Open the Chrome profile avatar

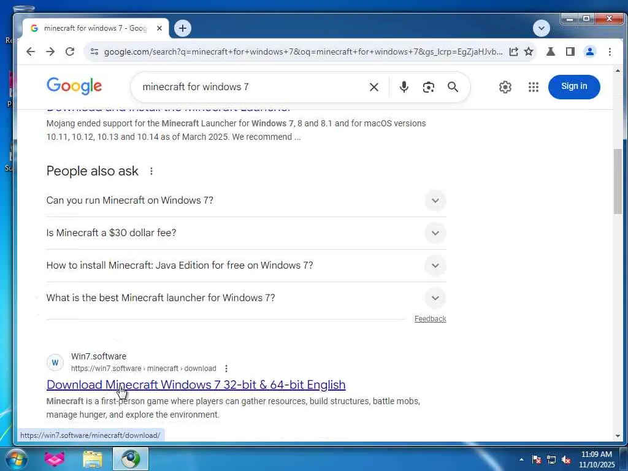(590, 52)
